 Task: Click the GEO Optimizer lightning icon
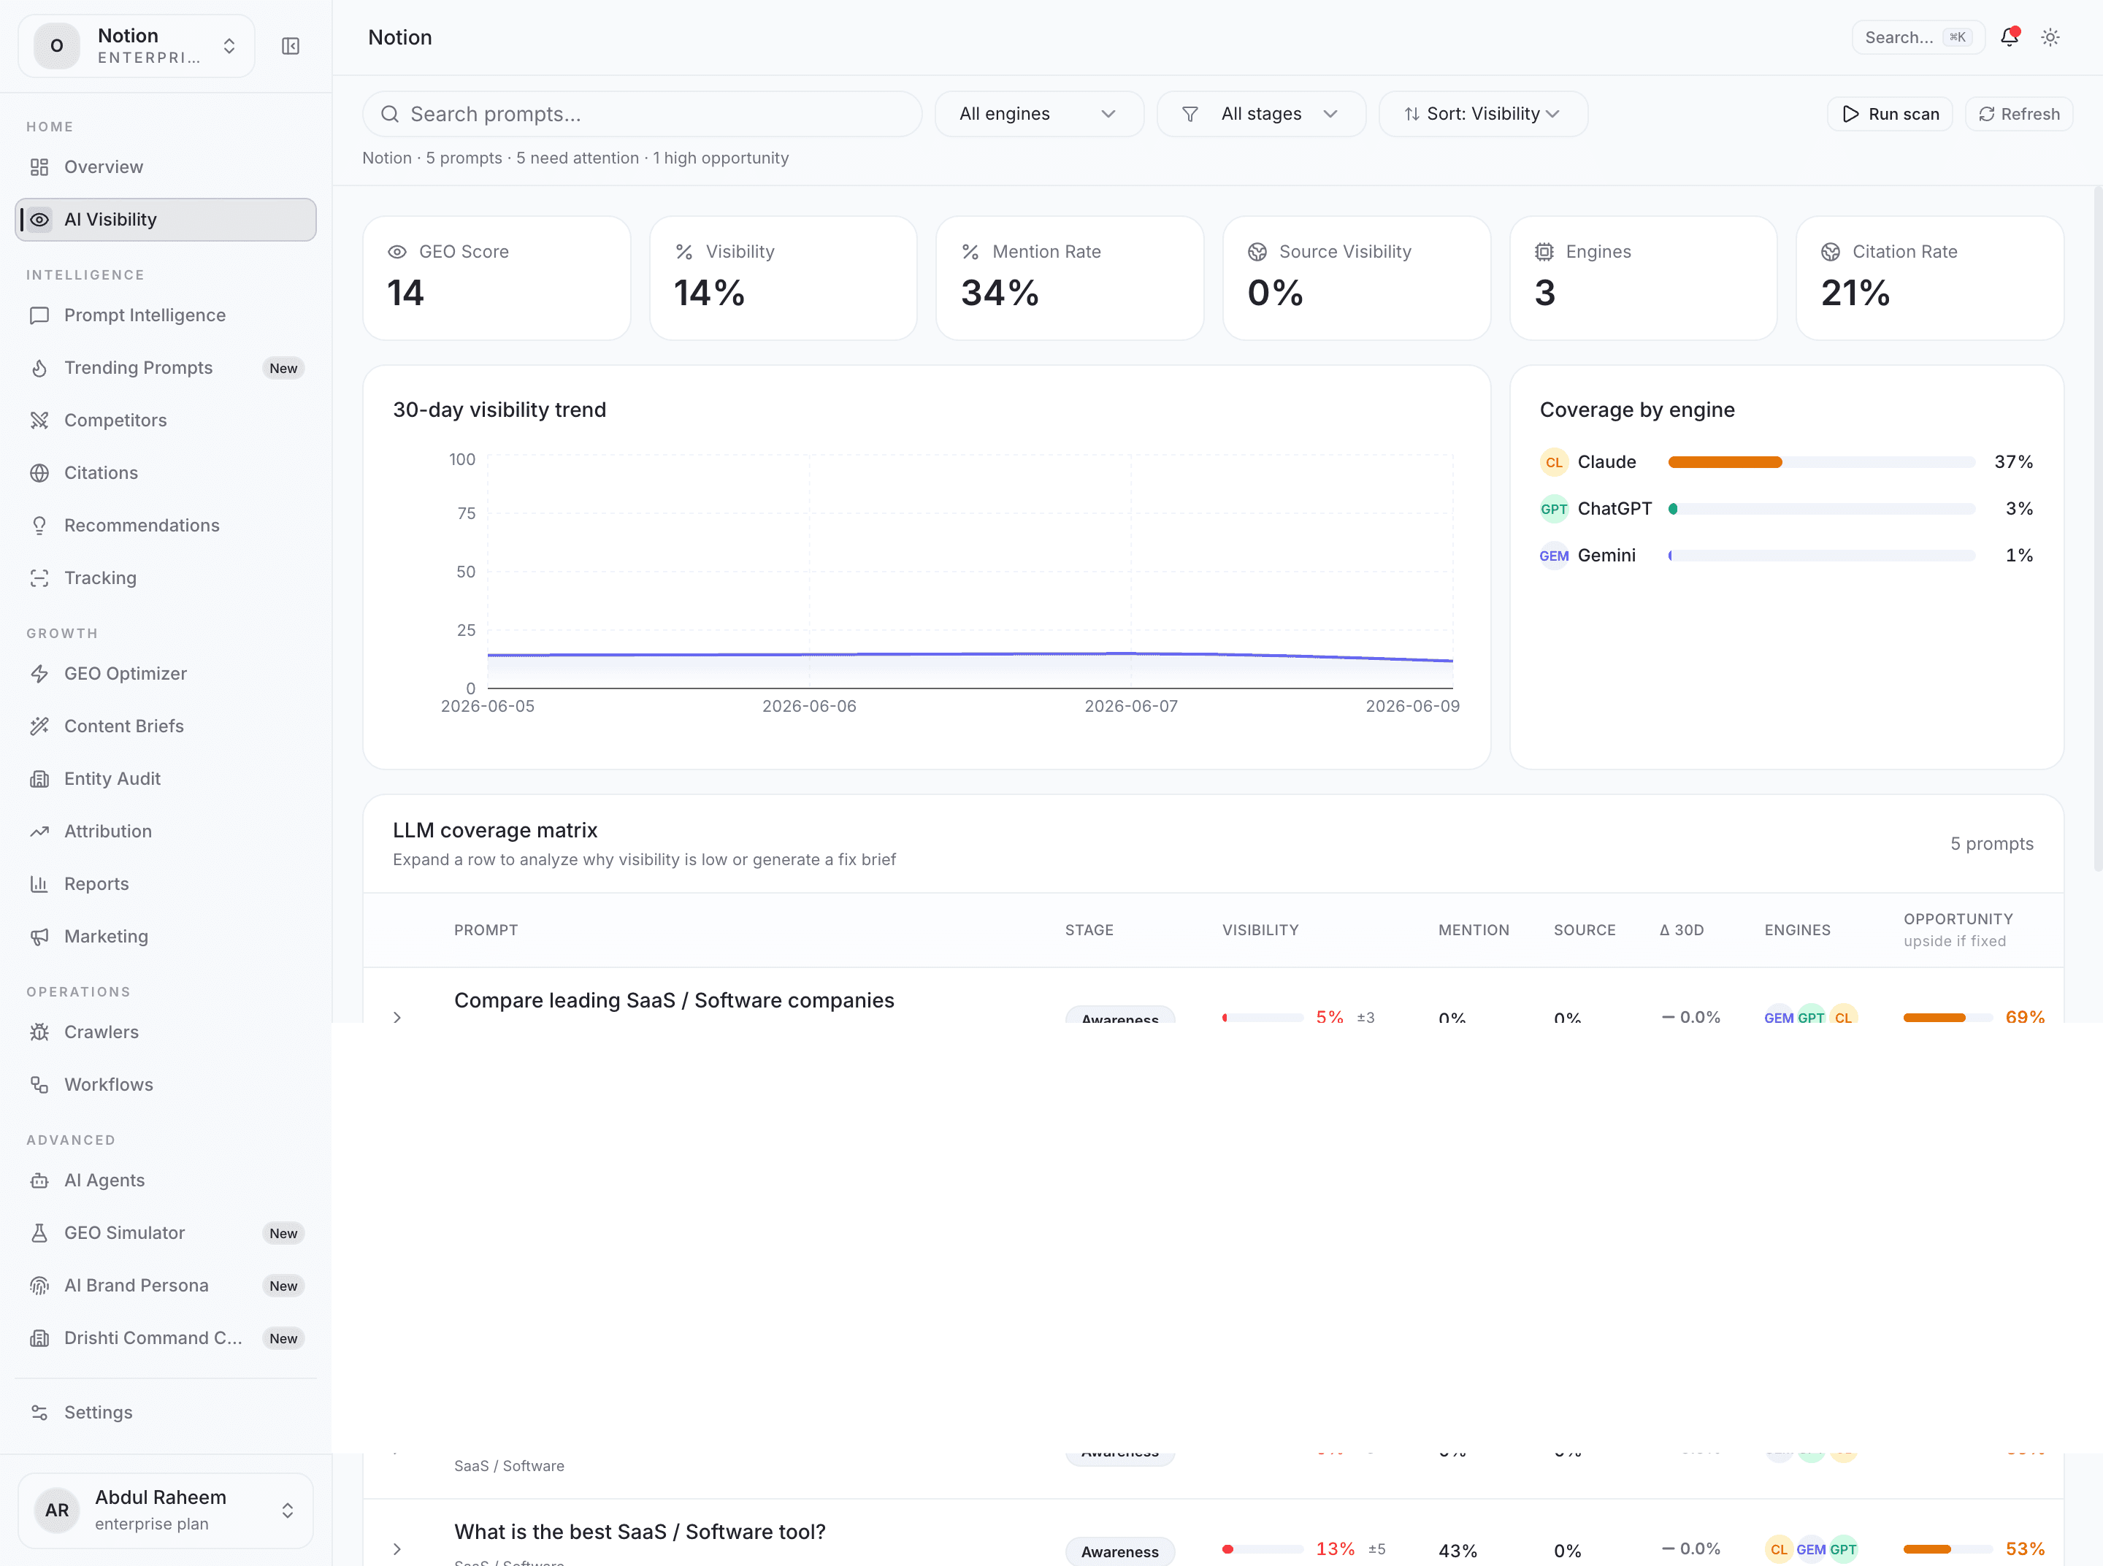pos(39,674)
